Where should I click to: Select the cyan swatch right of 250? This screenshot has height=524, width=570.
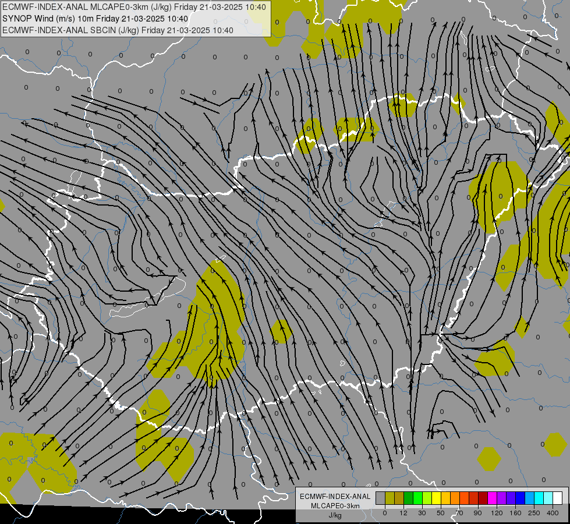539,498
